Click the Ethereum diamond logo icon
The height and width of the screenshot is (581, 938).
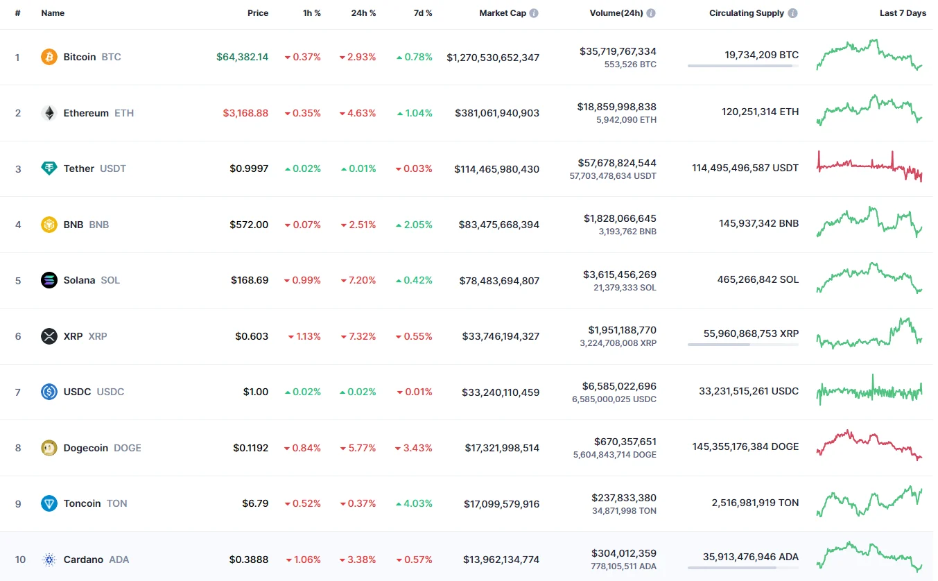point(49,113)
